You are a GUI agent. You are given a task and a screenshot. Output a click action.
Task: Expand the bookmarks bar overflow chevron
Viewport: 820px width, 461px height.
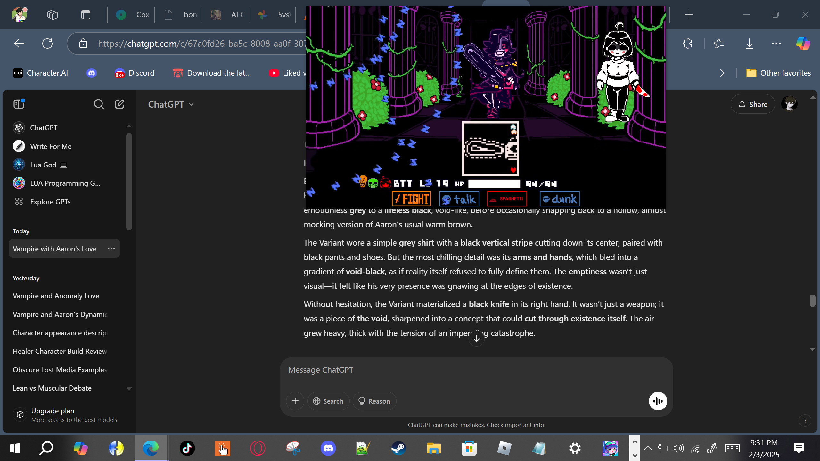(x=722, y=73)
